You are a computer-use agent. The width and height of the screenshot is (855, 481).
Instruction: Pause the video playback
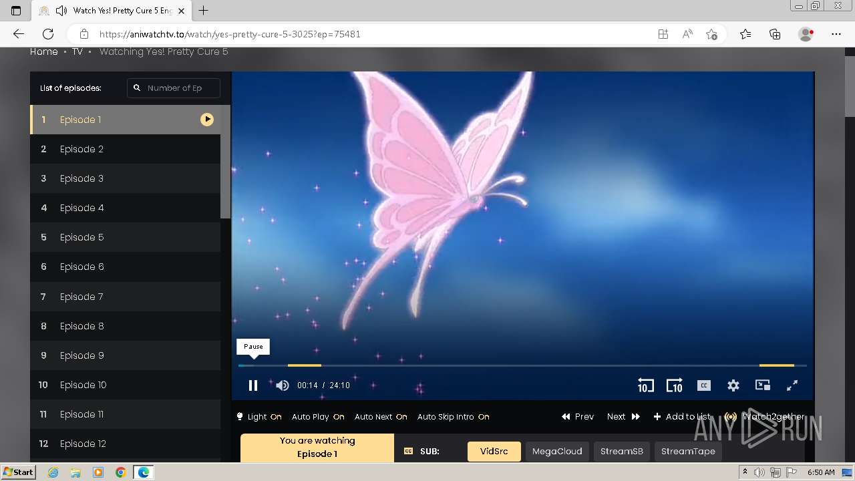click(x=253, y=385)
